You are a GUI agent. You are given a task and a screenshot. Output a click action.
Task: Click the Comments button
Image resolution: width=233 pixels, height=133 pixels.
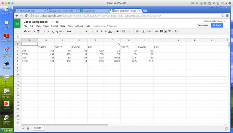(x=203, y=25)
